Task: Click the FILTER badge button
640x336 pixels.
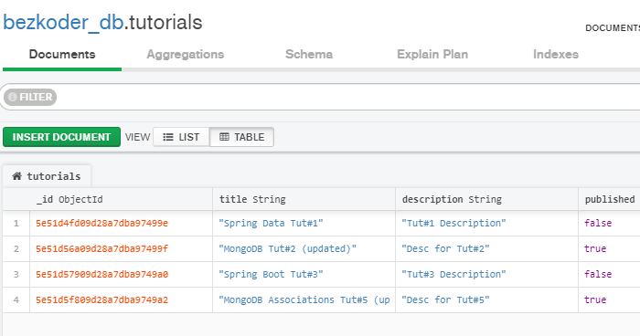Action: [x=30, y=97]
